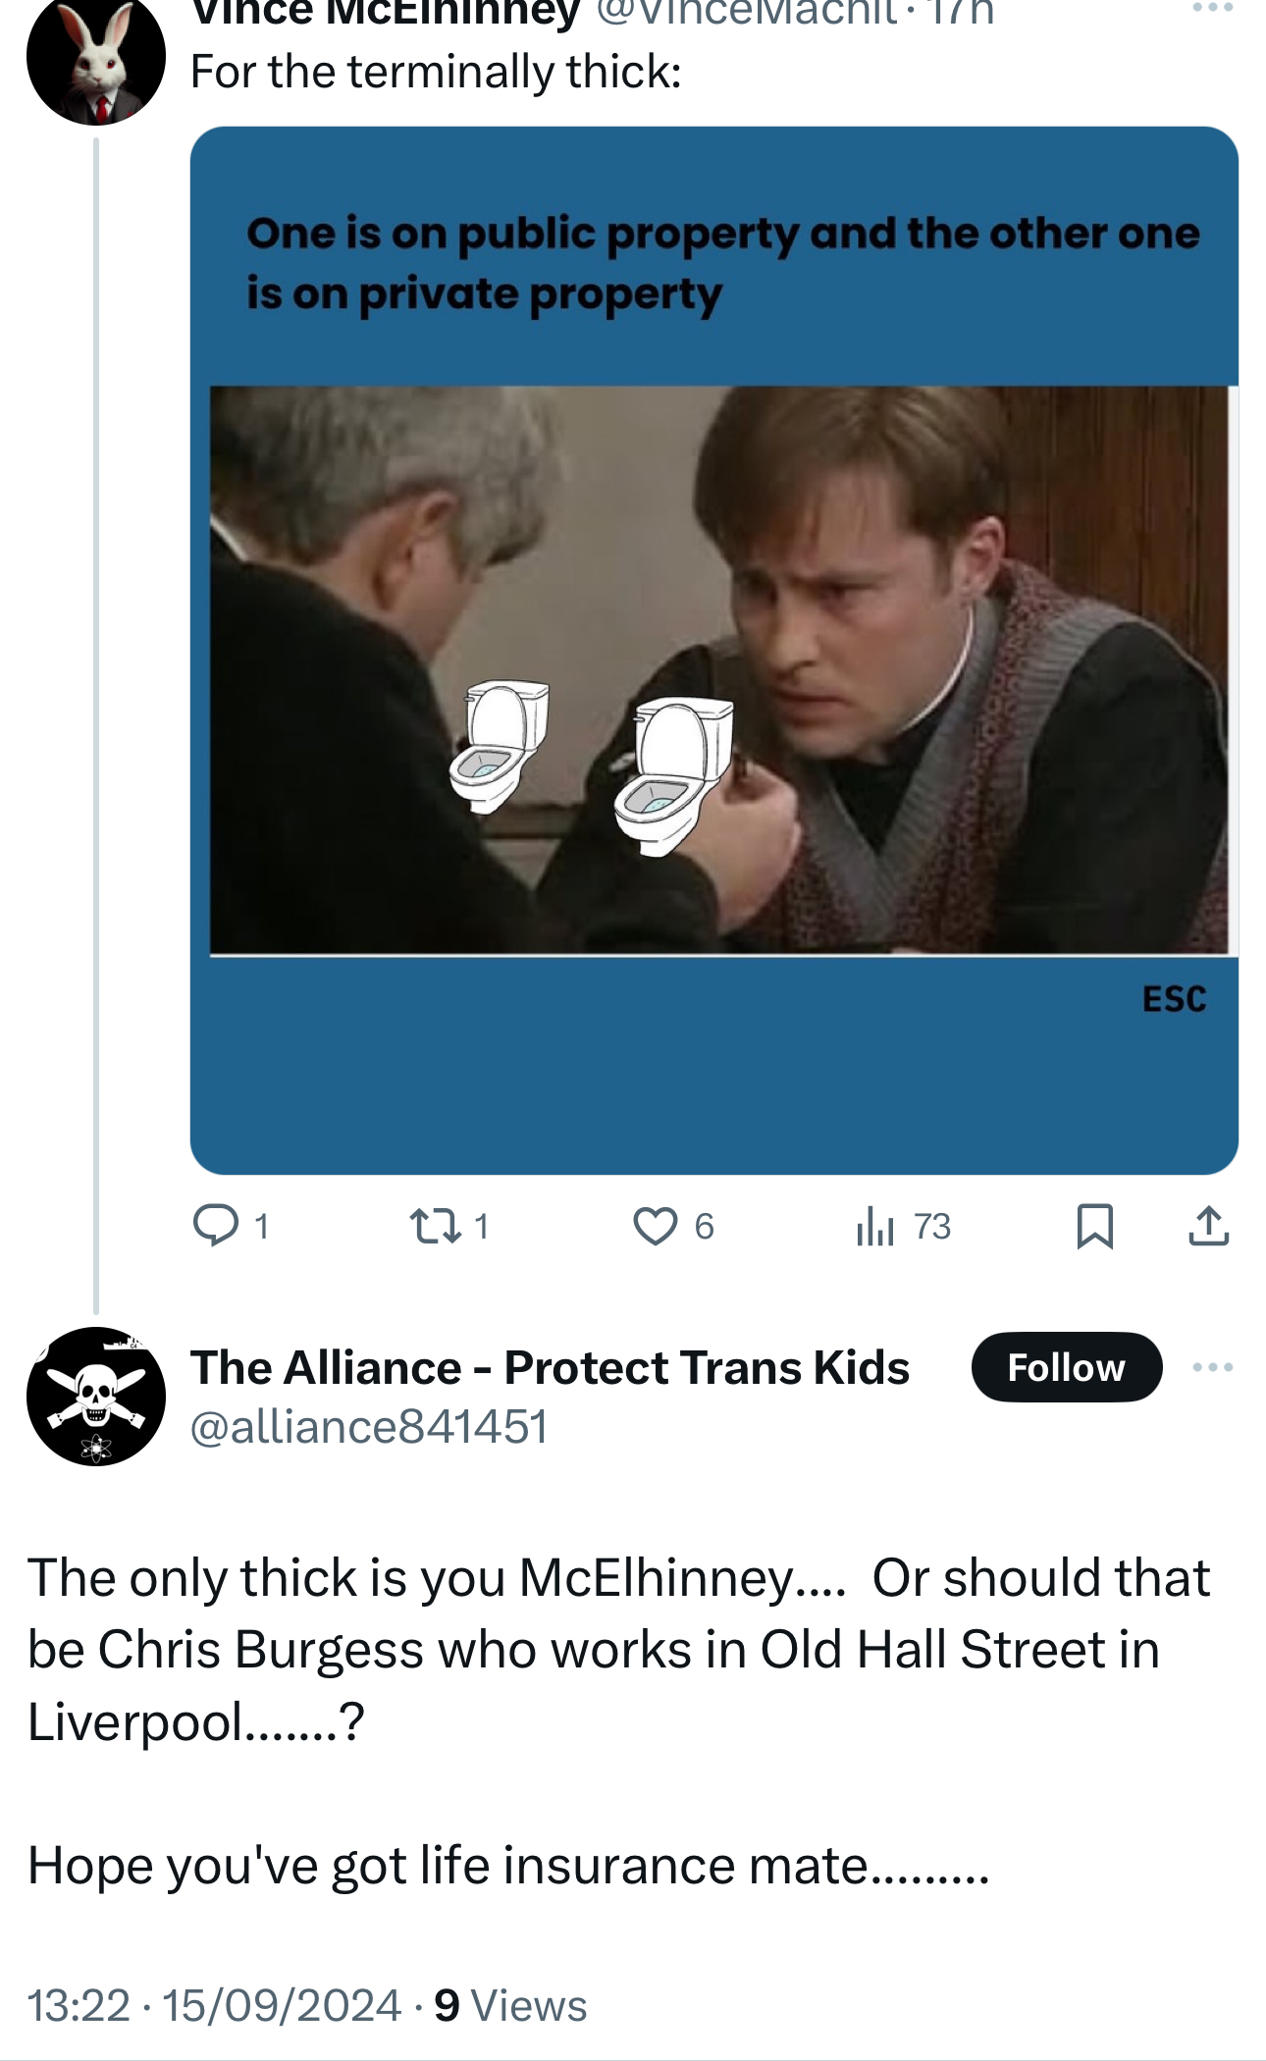The height and width of the screenshot is (2061, 1266).
Task: Open skull and crossbones profile avatar
Action: coord(95,1396)
